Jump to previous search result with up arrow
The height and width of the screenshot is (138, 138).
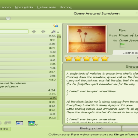coord(43,31)
